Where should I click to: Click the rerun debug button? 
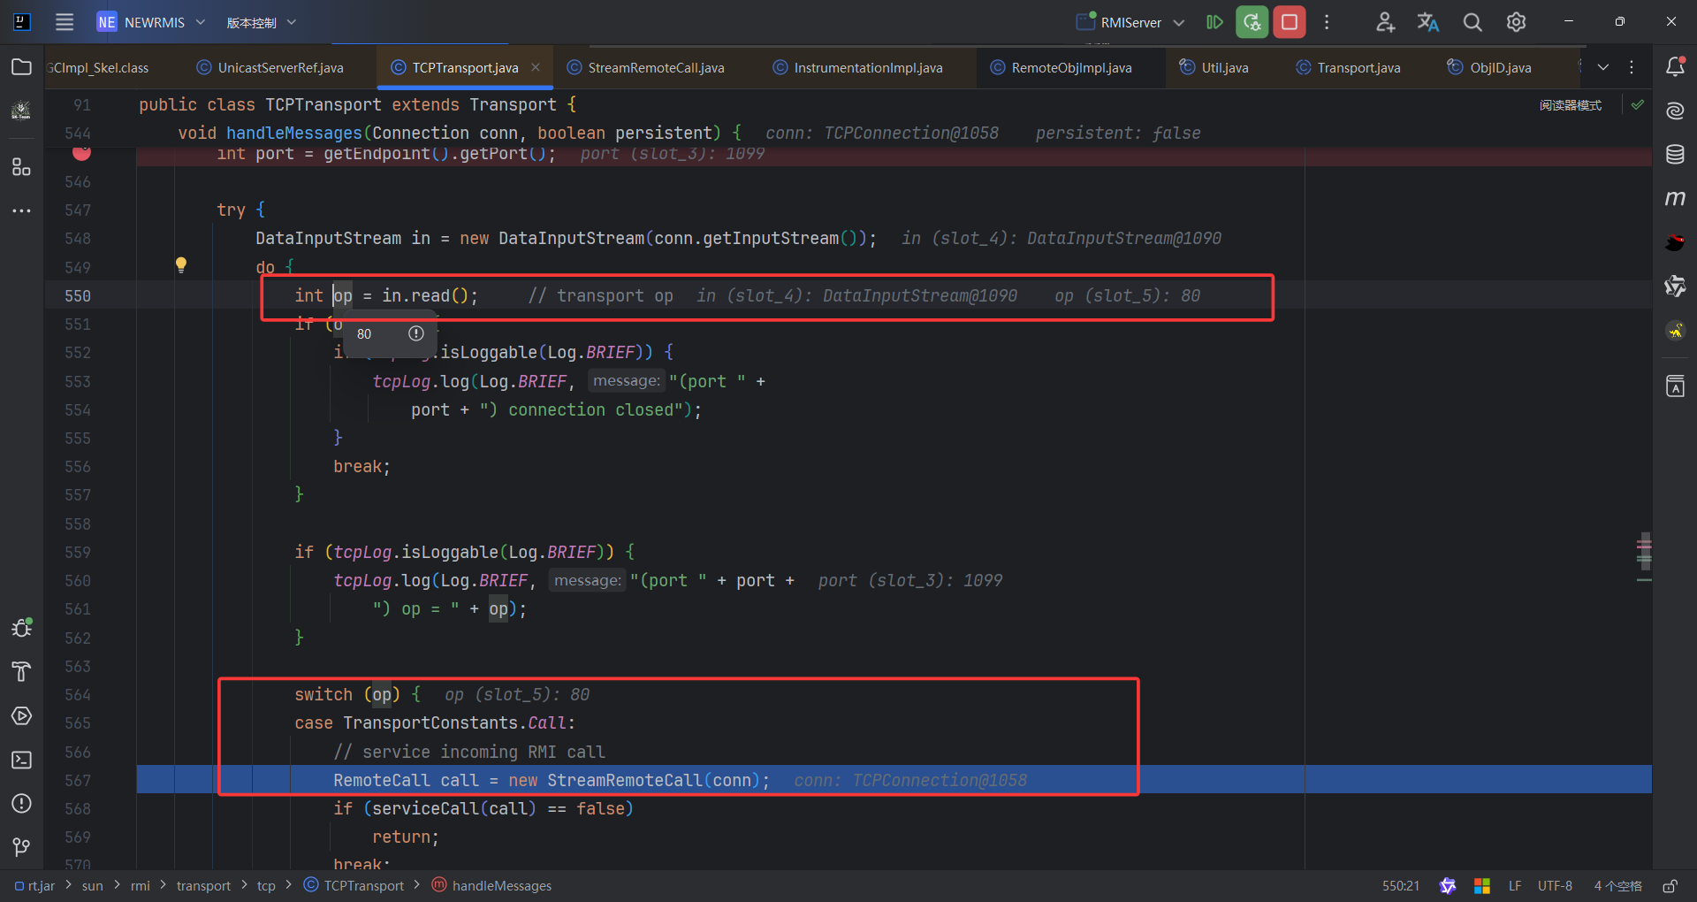tap(1252, 22)
